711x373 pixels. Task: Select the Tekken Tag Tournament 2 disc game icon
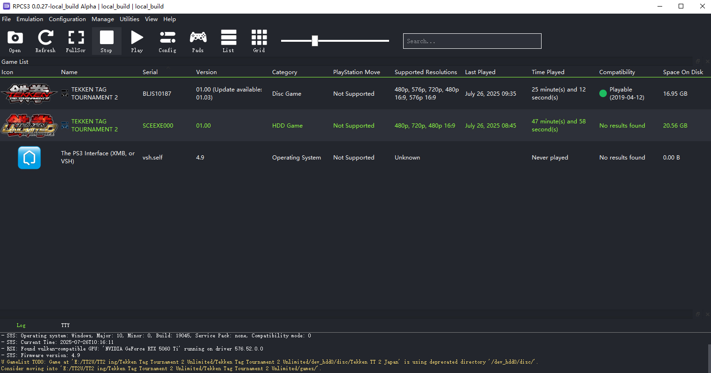[29, 93]
